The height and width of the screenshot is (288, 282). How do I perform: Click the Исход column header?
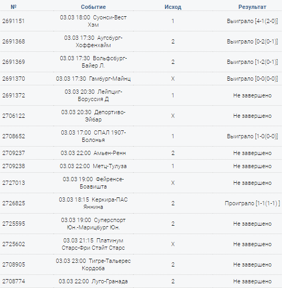coord(173,7)
